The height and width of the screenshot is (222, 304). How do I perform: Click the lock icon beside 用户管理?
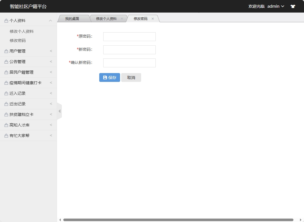[6, 51]
